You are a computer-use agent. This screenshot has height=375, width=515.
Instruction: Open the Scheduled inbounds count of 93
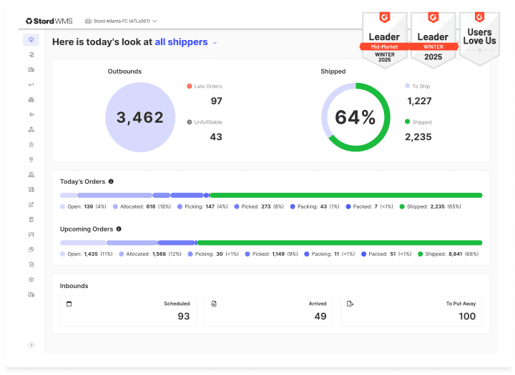click(x=183, y=316)
